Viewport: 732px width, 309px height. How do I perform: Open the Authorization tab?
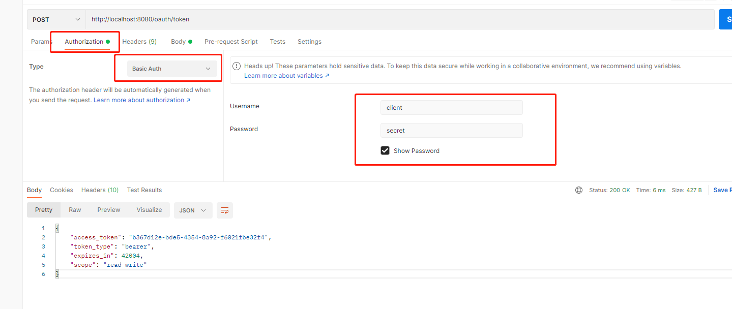[x=87, y=42]
